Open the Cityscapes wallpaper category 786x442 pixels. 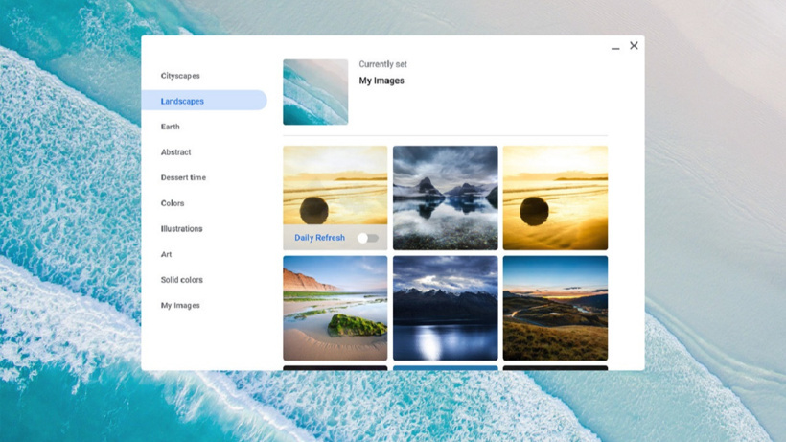(180, 76)
